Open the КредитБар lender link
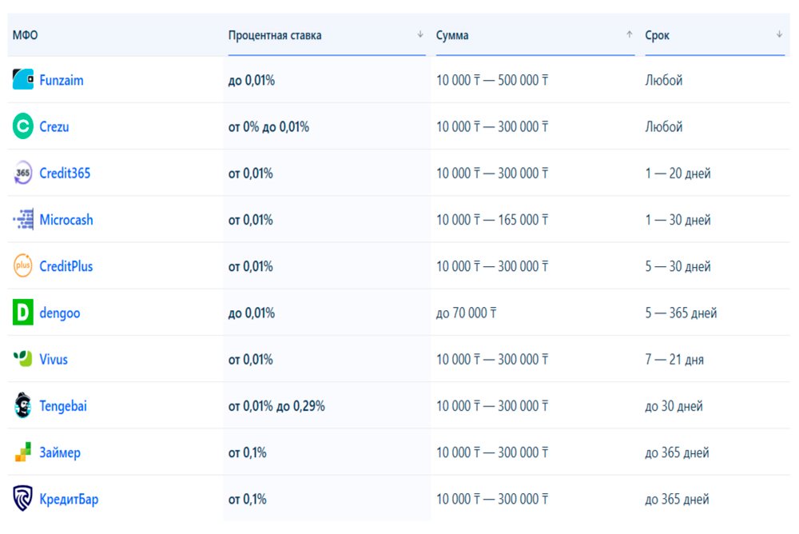The height and width of the screenshot is (534, 799). tap(69, 499)
